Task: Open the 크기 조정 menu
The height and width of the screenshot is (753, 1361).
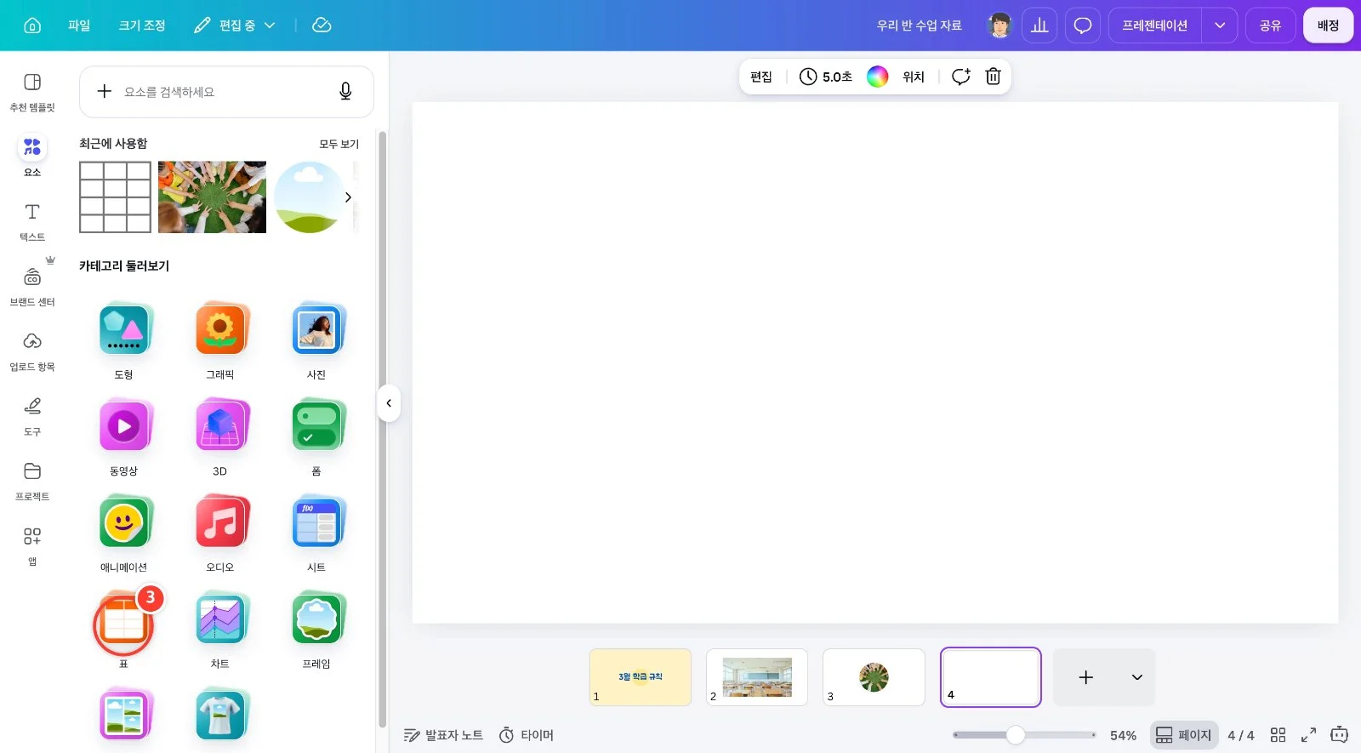Action: pos(142,26)
